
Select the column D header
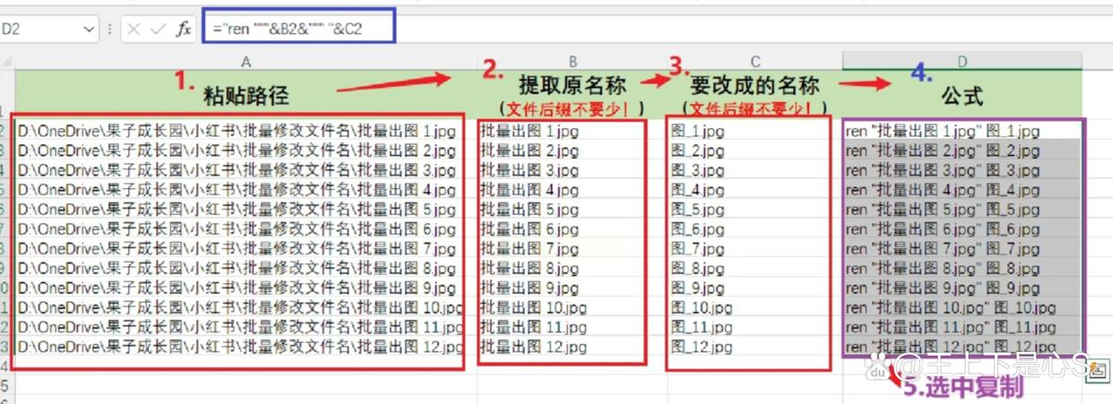tap(962, 61)
